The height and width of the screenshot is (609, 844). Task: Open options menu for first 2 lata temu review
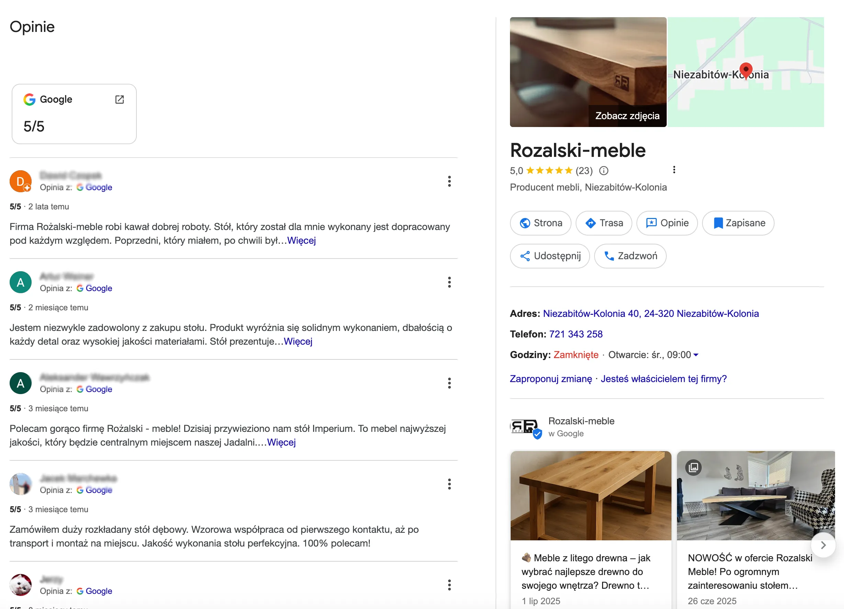tap(449, 181)
